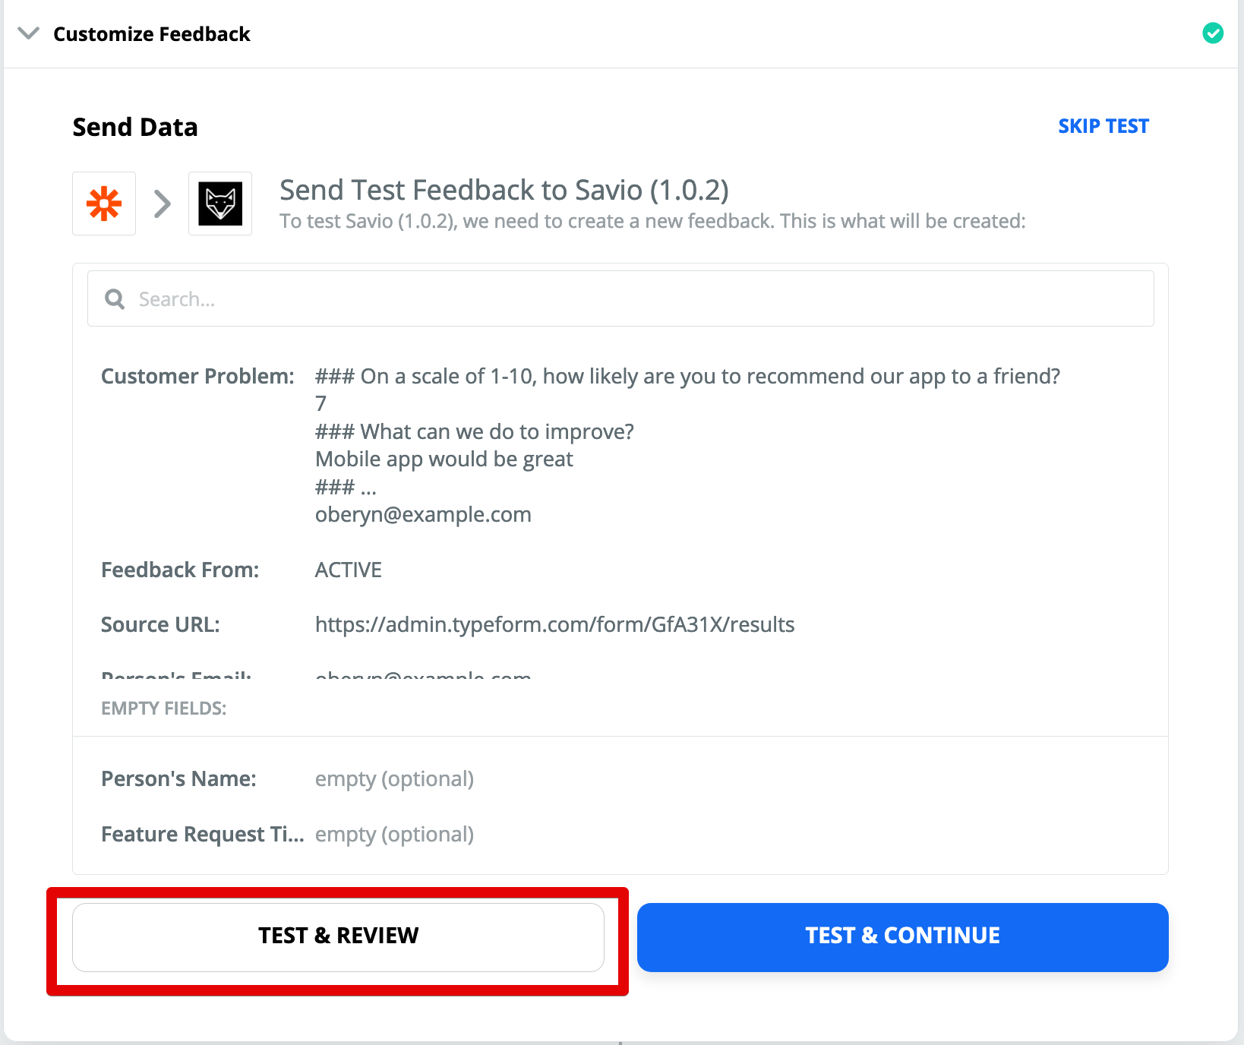Click the arrow between app icons
The image size is (1244, 1045).
tap(163, 204)
